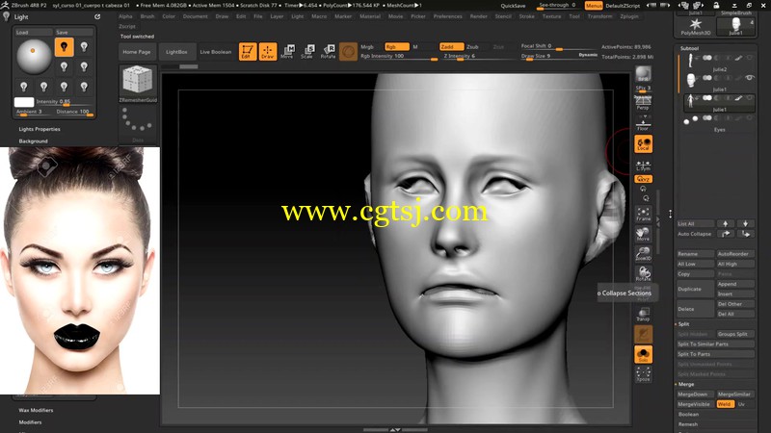Screen dimensions: 771x433
Task: Activate the Draw mode icon
Action: (268, 52)
